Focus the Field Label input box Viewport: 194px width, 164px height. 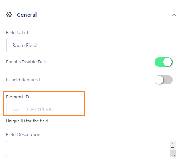(91, 45)
